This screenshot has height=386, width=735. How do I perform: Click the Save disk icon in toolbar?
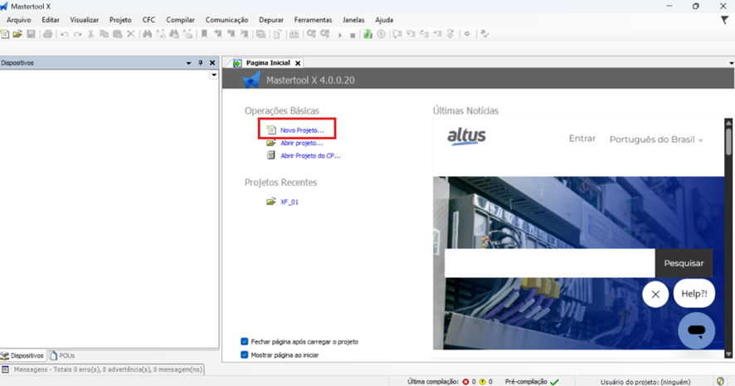[31, 34]
